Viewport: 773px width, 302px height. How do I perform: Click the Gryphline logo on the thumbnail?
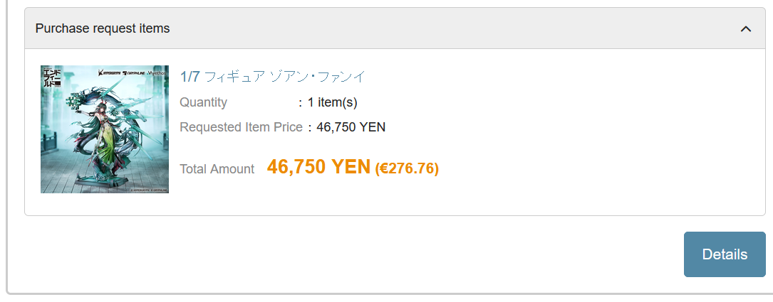[135, 72]
